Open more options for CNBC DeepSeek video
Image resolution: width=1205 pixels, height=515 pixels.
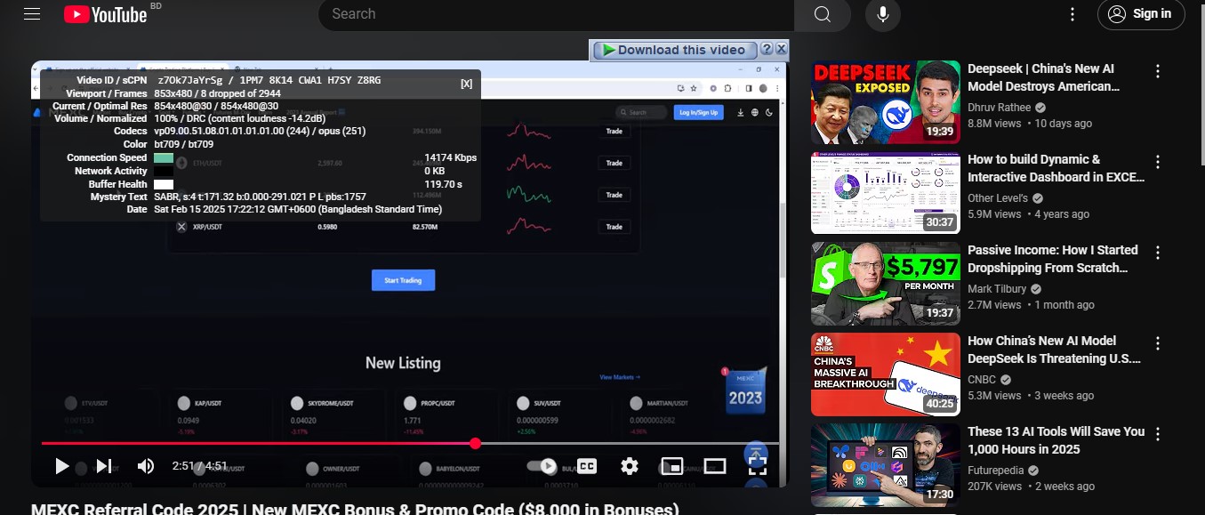click(1158, 343)
